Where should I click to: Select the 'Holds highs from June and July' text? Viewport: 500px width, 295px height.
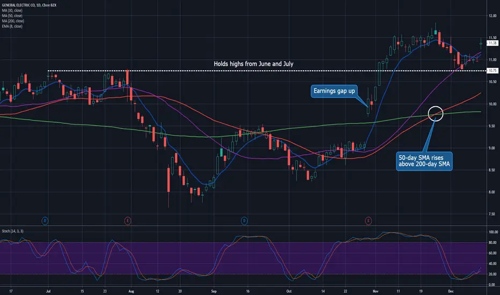[254, 64]
